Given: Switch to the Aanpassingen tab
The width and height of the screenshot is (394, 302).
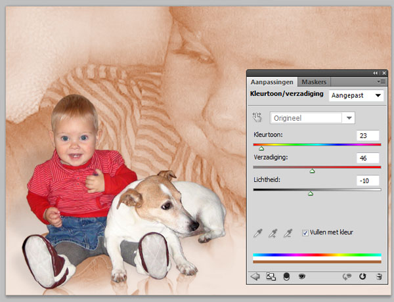Looking at the screenshot, I should [272, 82].
